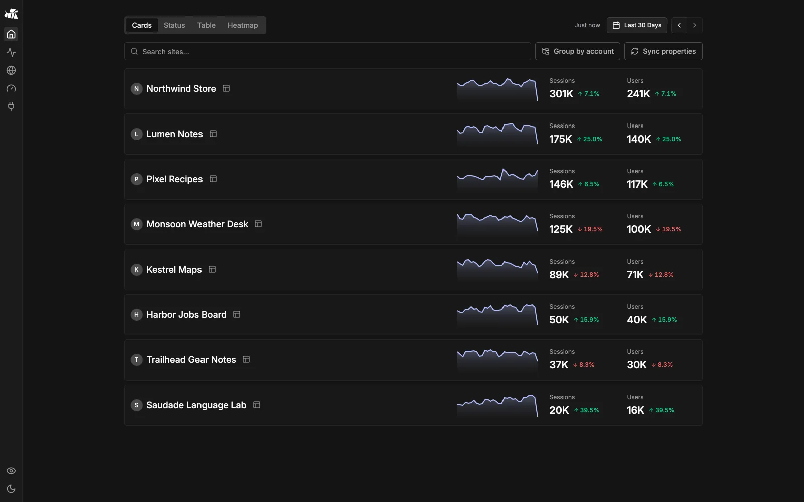
Task: Open the layout icon beside Saudade Language Lab
Action: tap(257, 405)
